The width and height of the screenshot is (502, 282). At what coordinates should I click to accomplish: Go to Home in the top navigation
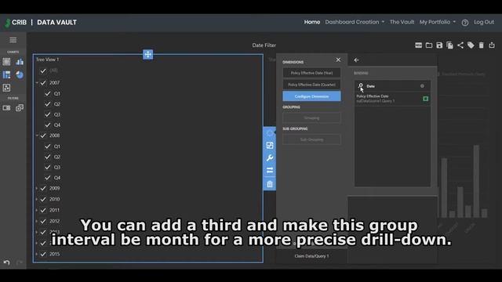coord(312,22)
